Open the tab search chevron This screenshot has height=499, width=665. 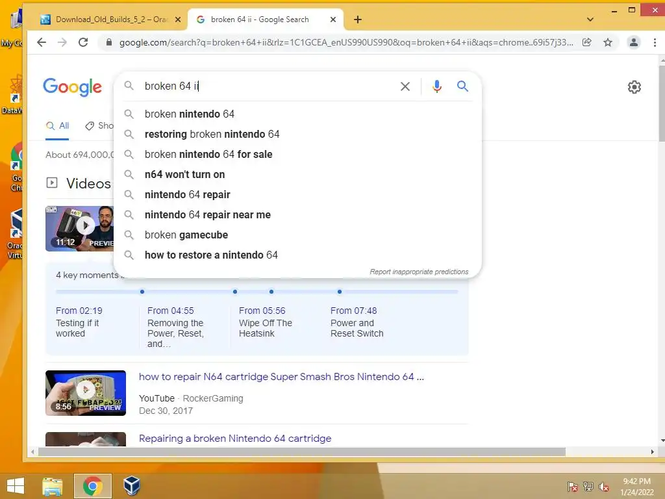[x=590, y=19]
